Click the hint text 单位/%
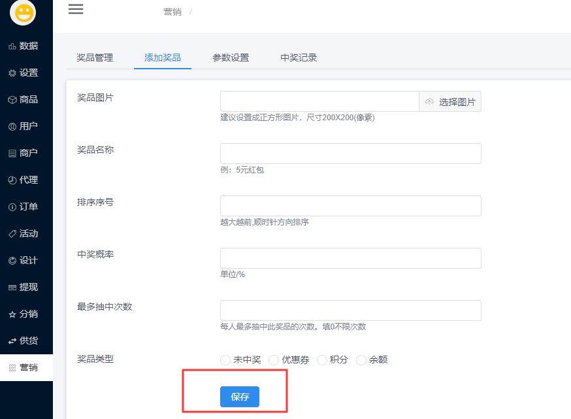This screenshot has height=419, width=571. (233, 275)
